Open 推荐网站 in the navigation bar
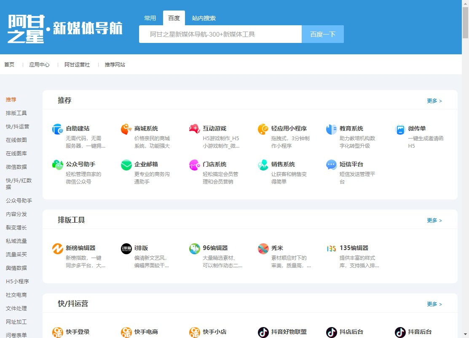The image size is (469, 338). pyautogui.click(x=115, y=64)
